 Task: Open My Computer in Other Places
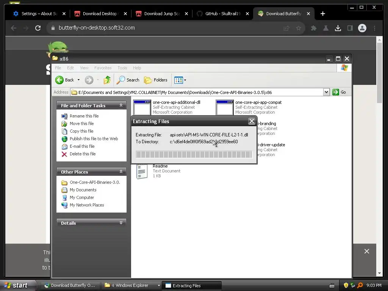coord(82,197)
